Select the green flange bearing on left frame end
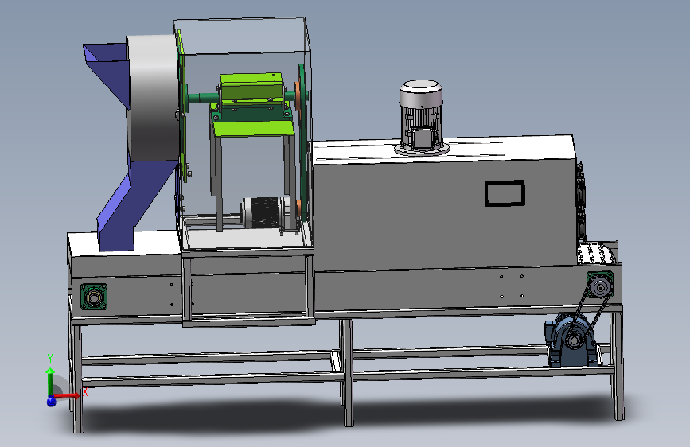This screenshot has width=690, height=447. [x=94, y=297]
